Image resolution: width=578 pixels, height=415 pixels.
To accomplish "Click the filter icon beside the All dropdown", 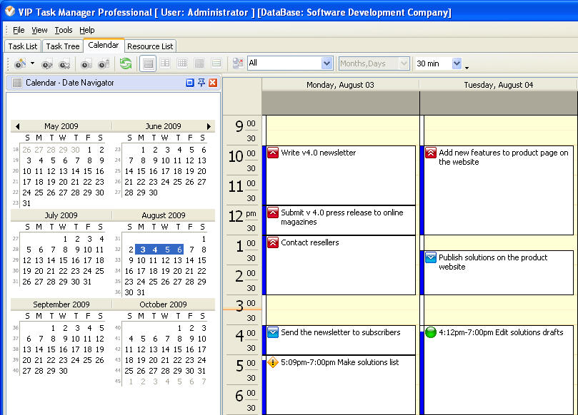I will tap(238, 63).
